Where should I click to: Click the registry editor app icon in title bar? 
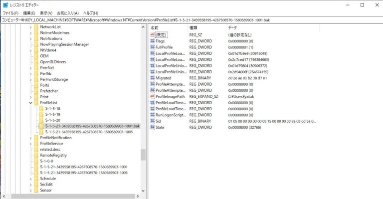point(5,5)
